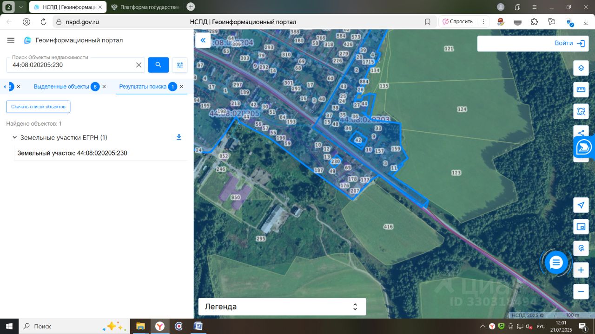Clear the search field with the X
This screenshot has width=595, height=334.
pyautogui.click(x=139, y=65)
